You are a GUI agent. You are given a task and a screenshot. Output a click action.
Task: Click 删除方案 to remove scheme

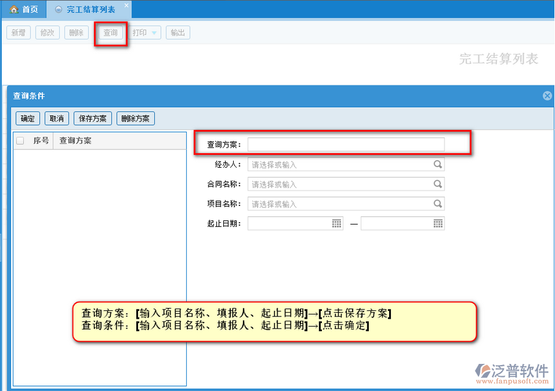coord(136,118)
